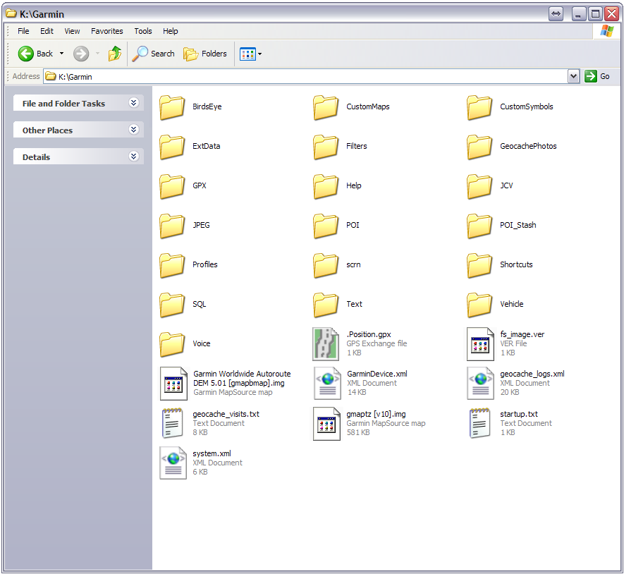
Task: Click the Up one level folder icon
Action: pos(115,54)
